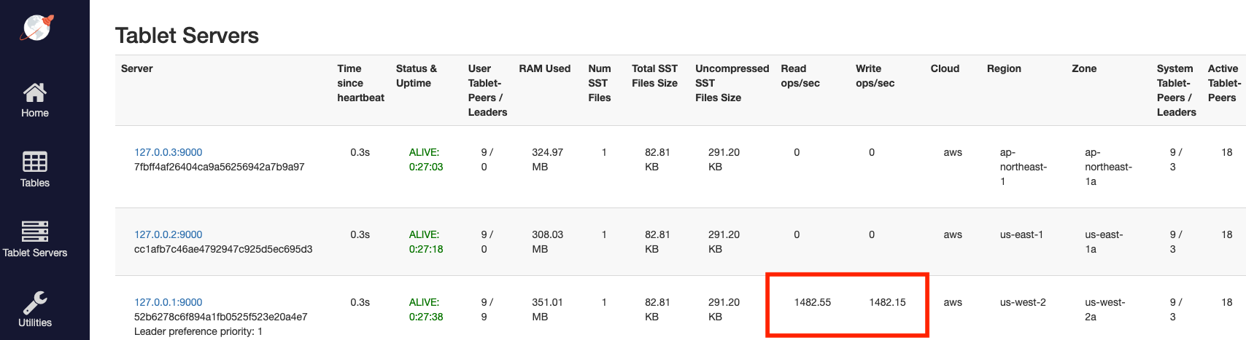The image size is (1246, 340).
Task: Click the Status & Uptime column header
Action: point(416,76)
